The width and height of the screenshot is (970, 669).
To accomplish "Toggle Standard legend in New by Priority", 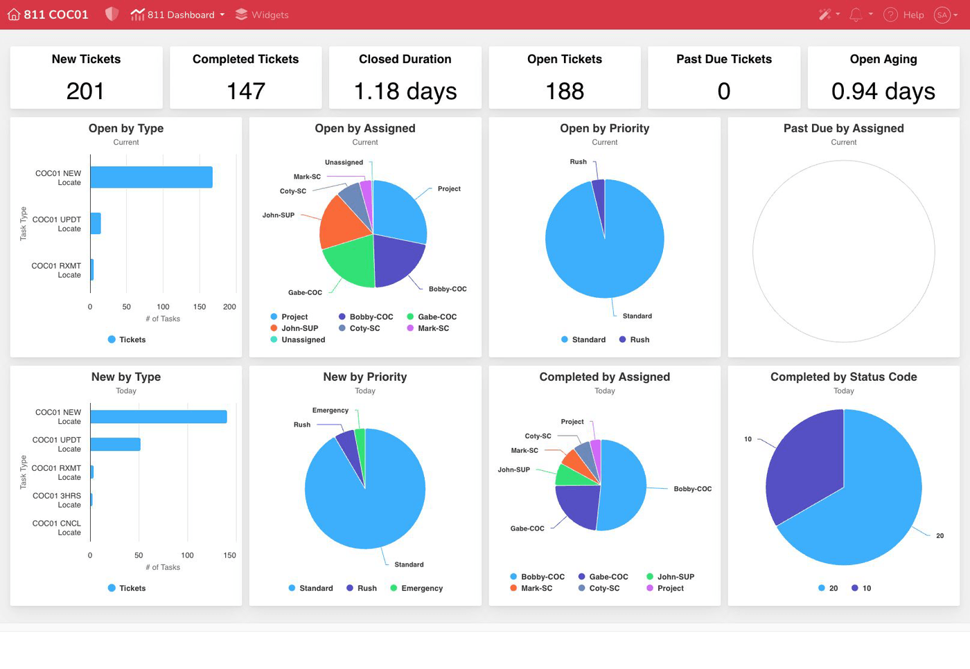I will 310,588.
